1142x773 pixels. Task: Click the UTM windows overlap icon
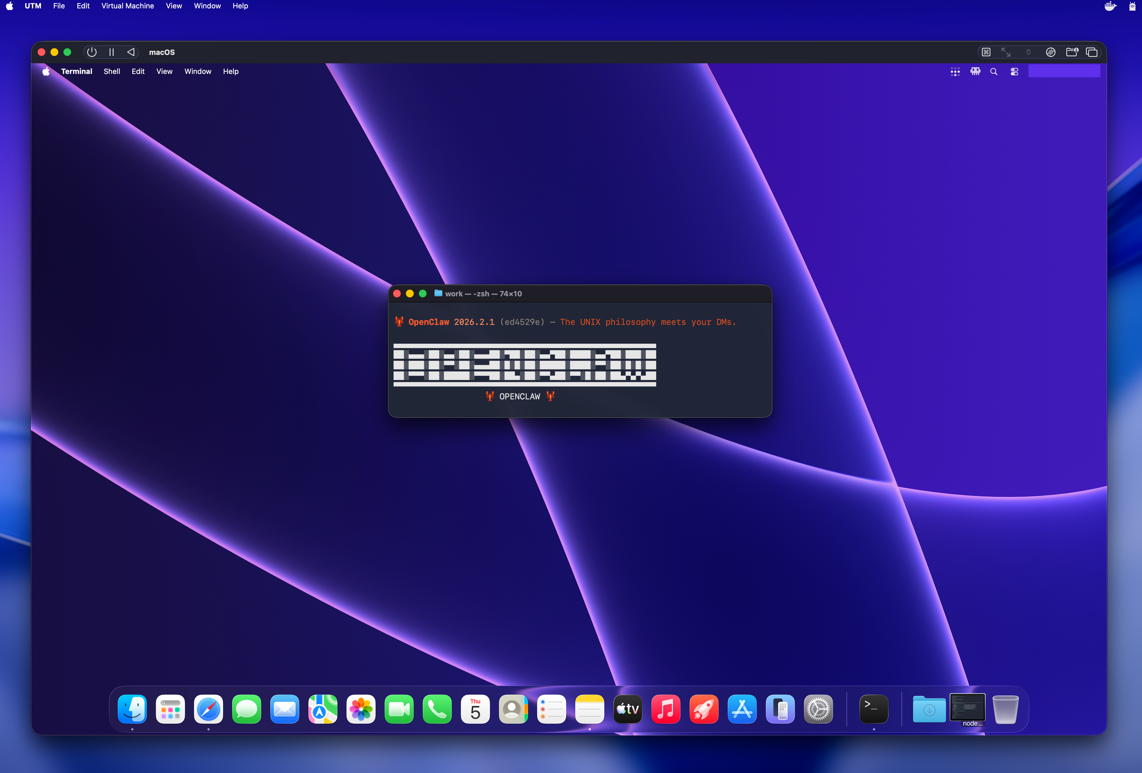pos(1091,52)
